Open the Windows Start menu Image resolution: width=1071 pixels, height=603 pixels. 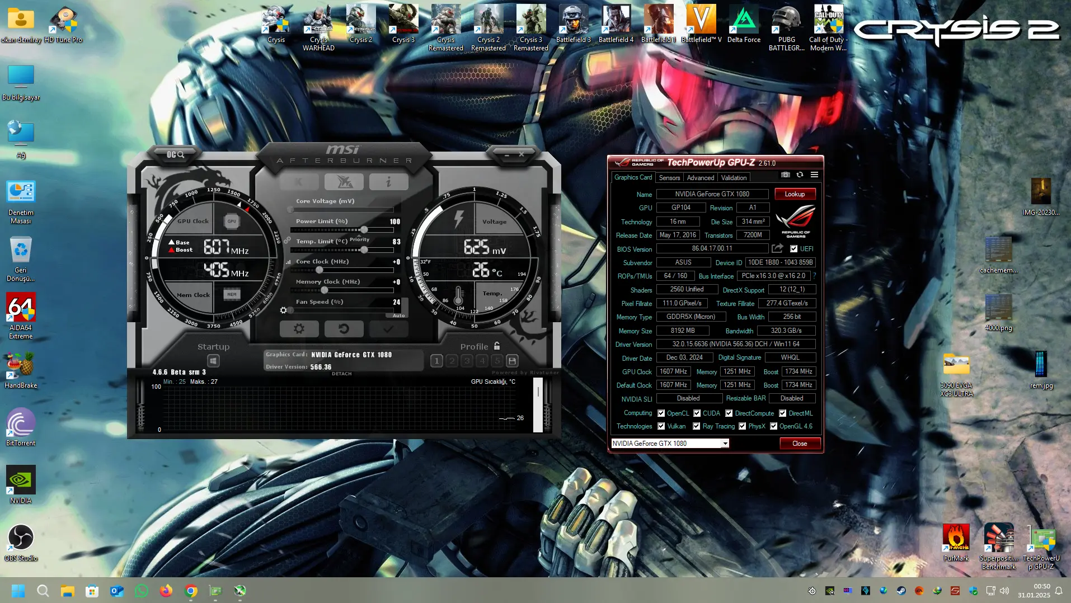pos(18,591)
